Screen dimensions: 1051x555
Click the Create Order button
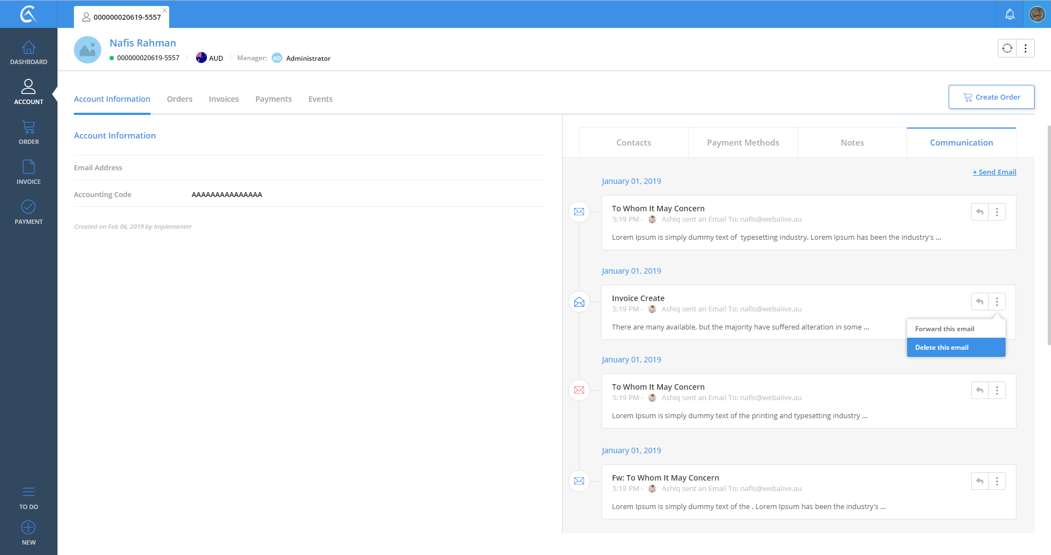[x=991, y=97]
